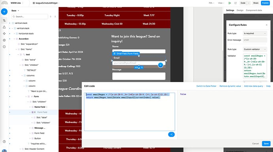This screenshot has width=273, height=152.
Task: Open the leagueScheduleWidget component dropdown
Action: point(46,3)
